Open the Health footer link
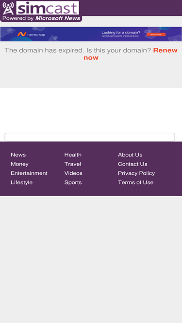Viewport: 182px width, 323px height. coord(73,155)
